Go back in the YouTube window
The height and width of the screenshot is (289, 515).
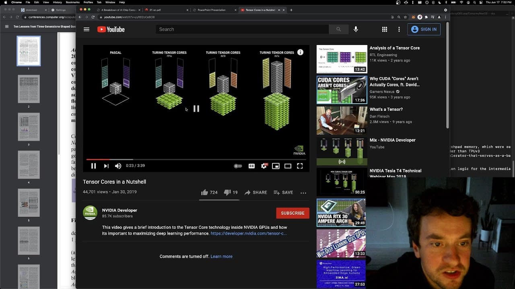pos(80,17)
